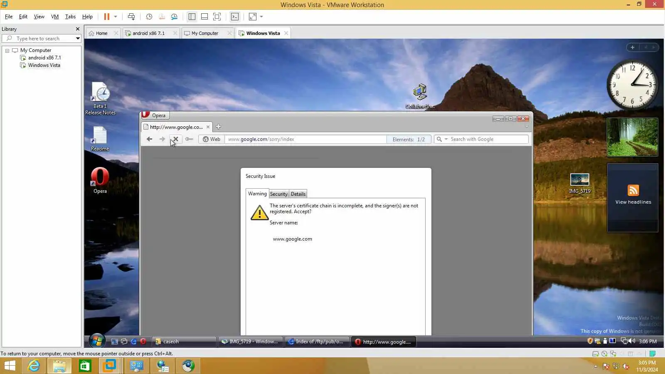Toggle the library sidebar view icon
The height and width of the screenshot is (374, 665).
tap(192, 17)
